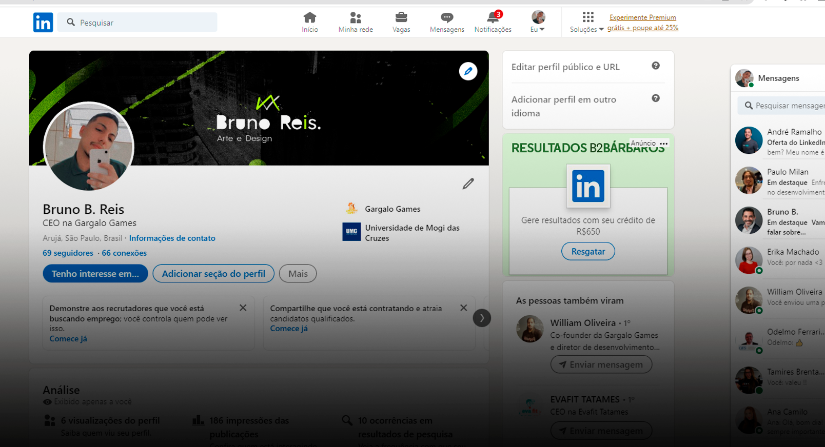Advance carousel with next arrow
The height and width of the screenshot is (447, 825).
coord(482,318)
